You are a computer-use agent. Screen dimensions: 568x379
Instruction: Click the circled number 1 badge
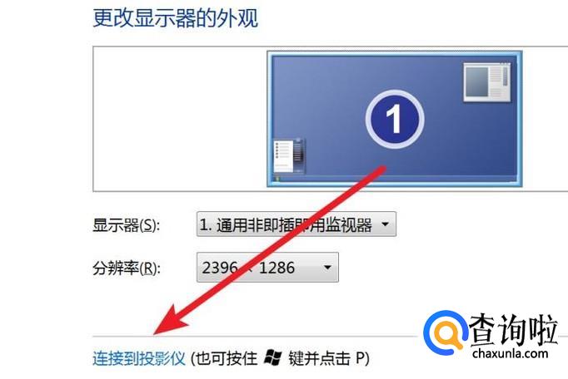point(395,119)
